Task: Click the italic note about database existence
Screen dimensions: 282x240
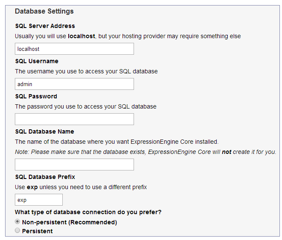Action: [x=145, y=152]
